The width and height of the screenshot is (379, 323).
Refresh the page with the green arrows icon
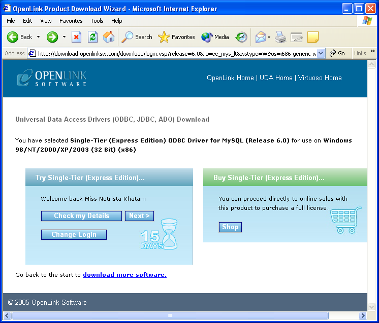[x=92, y=37]
